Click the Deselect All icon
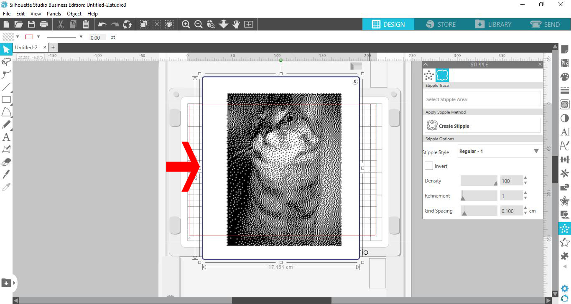 157,24
